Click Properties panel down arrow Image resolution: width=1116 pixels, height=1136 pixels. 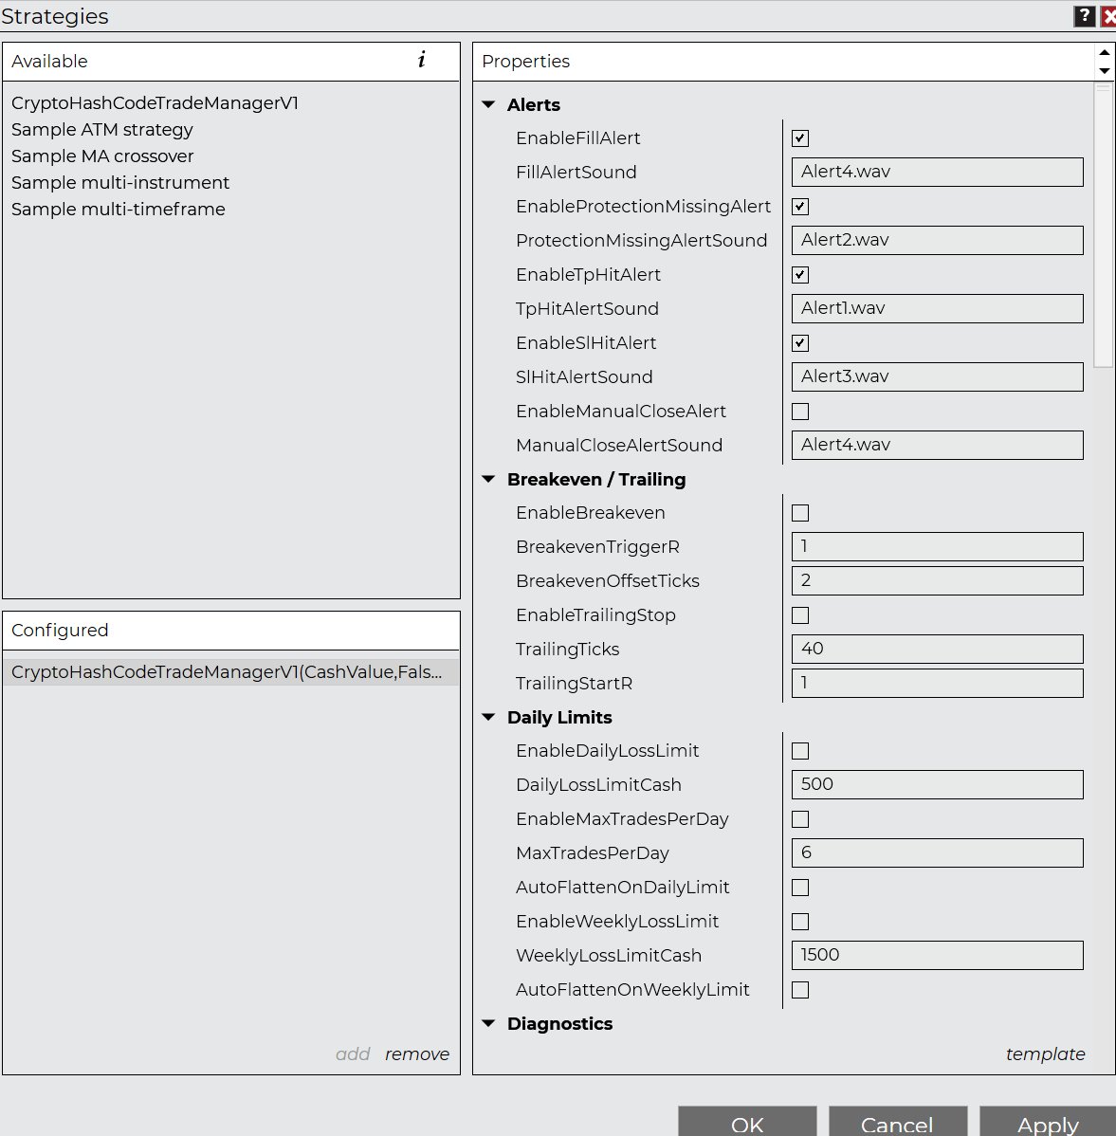click(x=1105, y=71)
